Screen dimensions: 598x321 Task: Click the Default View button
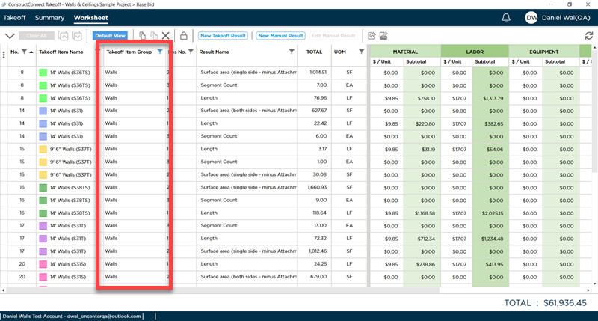[x=110, y=35]
